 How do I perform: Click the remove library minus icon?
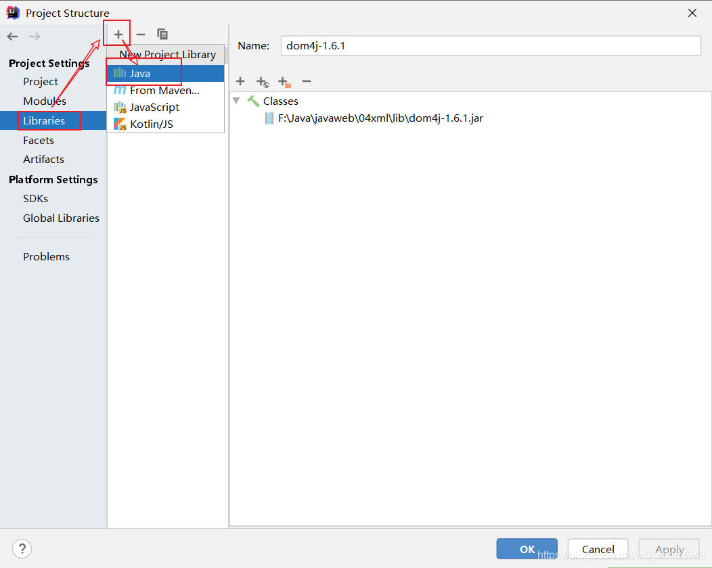point(141,34)
